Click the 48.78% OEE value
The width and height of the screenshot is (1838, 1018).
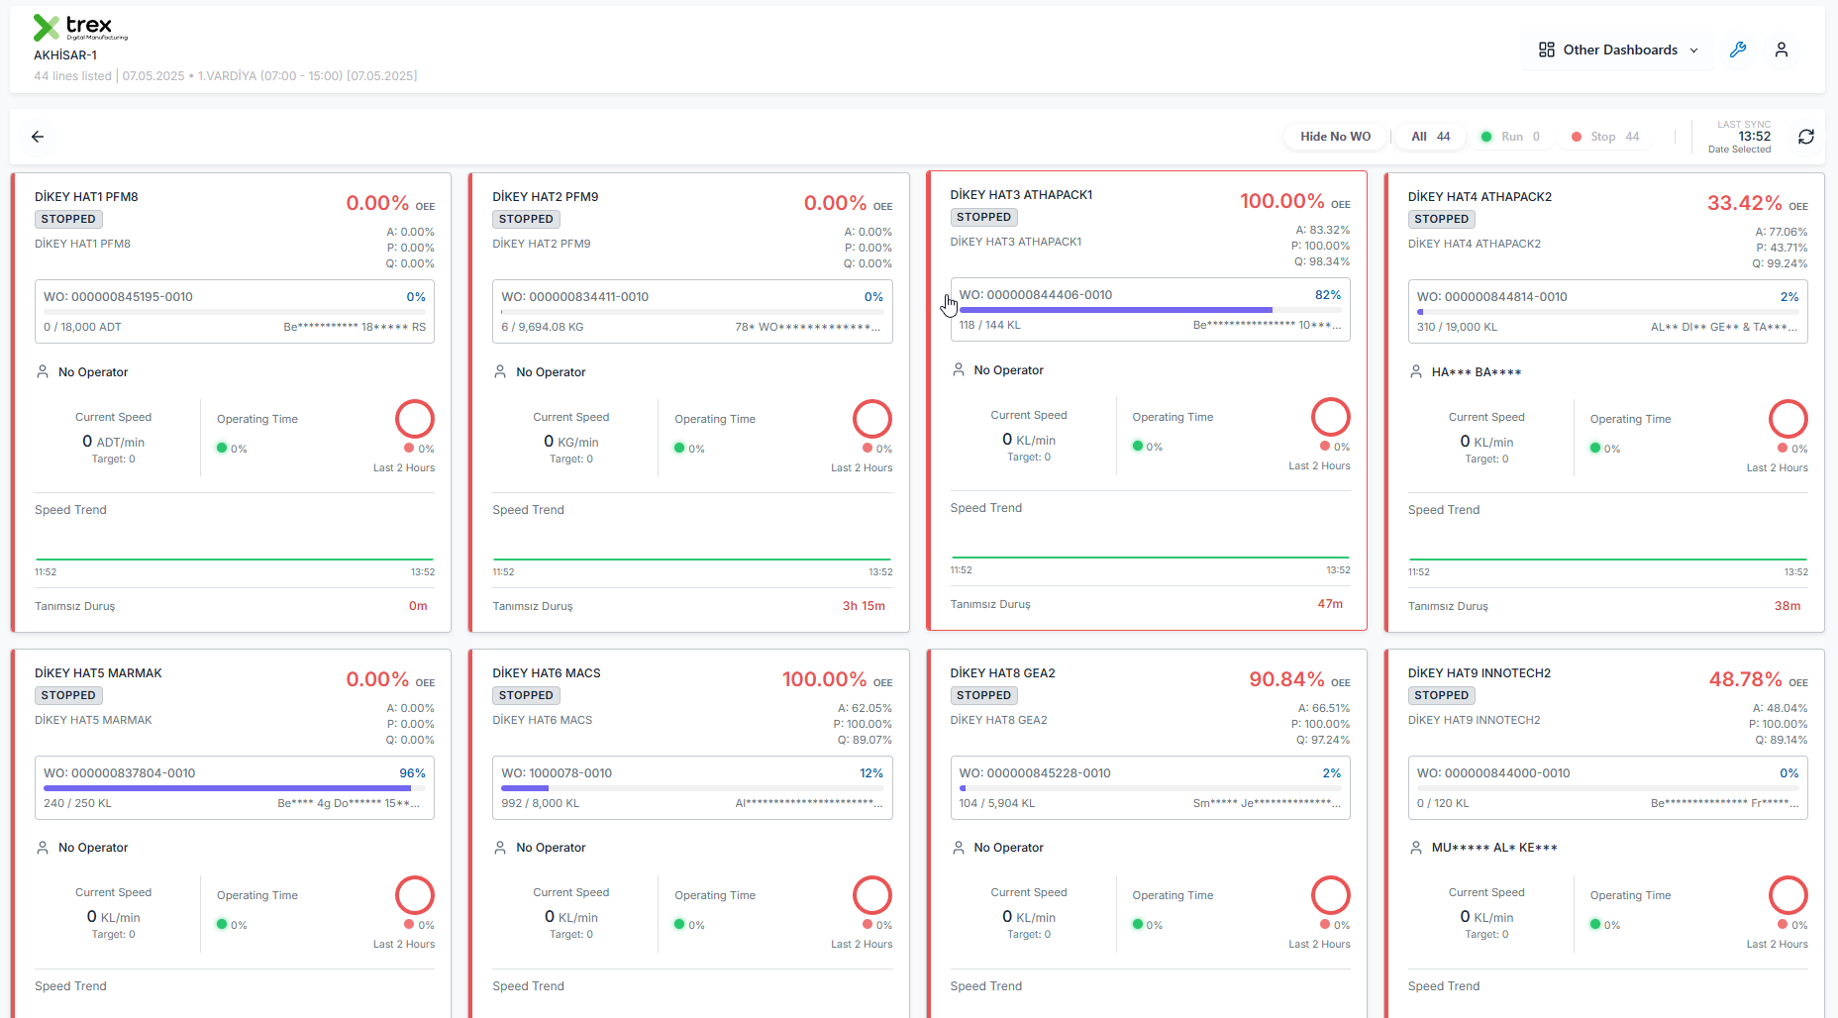1745,679
